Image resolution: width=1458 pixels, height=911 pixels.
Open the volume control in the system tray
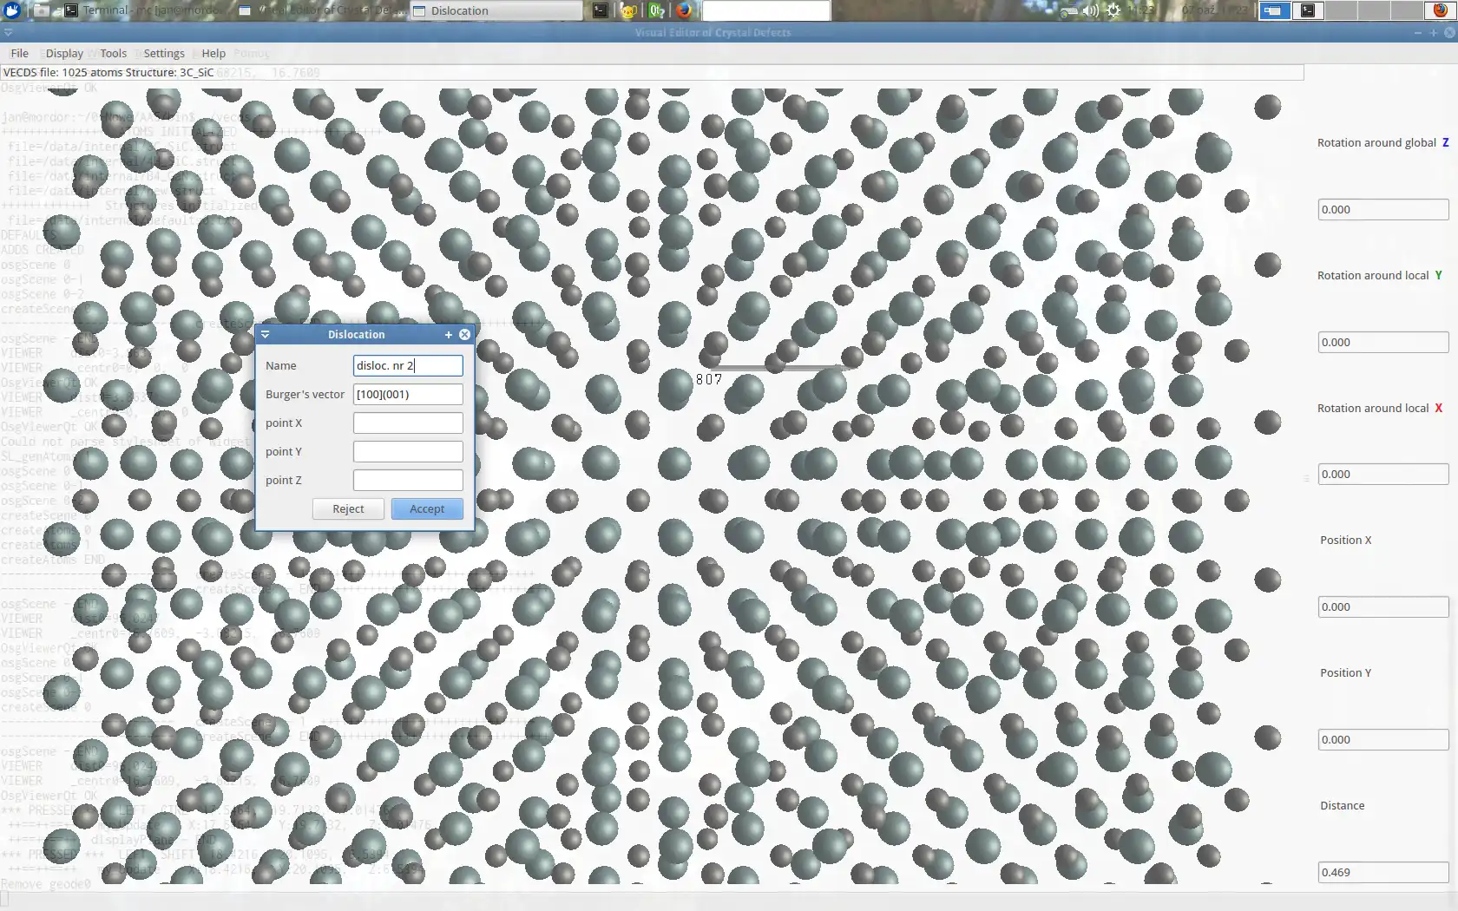[x=1091, y=10]
